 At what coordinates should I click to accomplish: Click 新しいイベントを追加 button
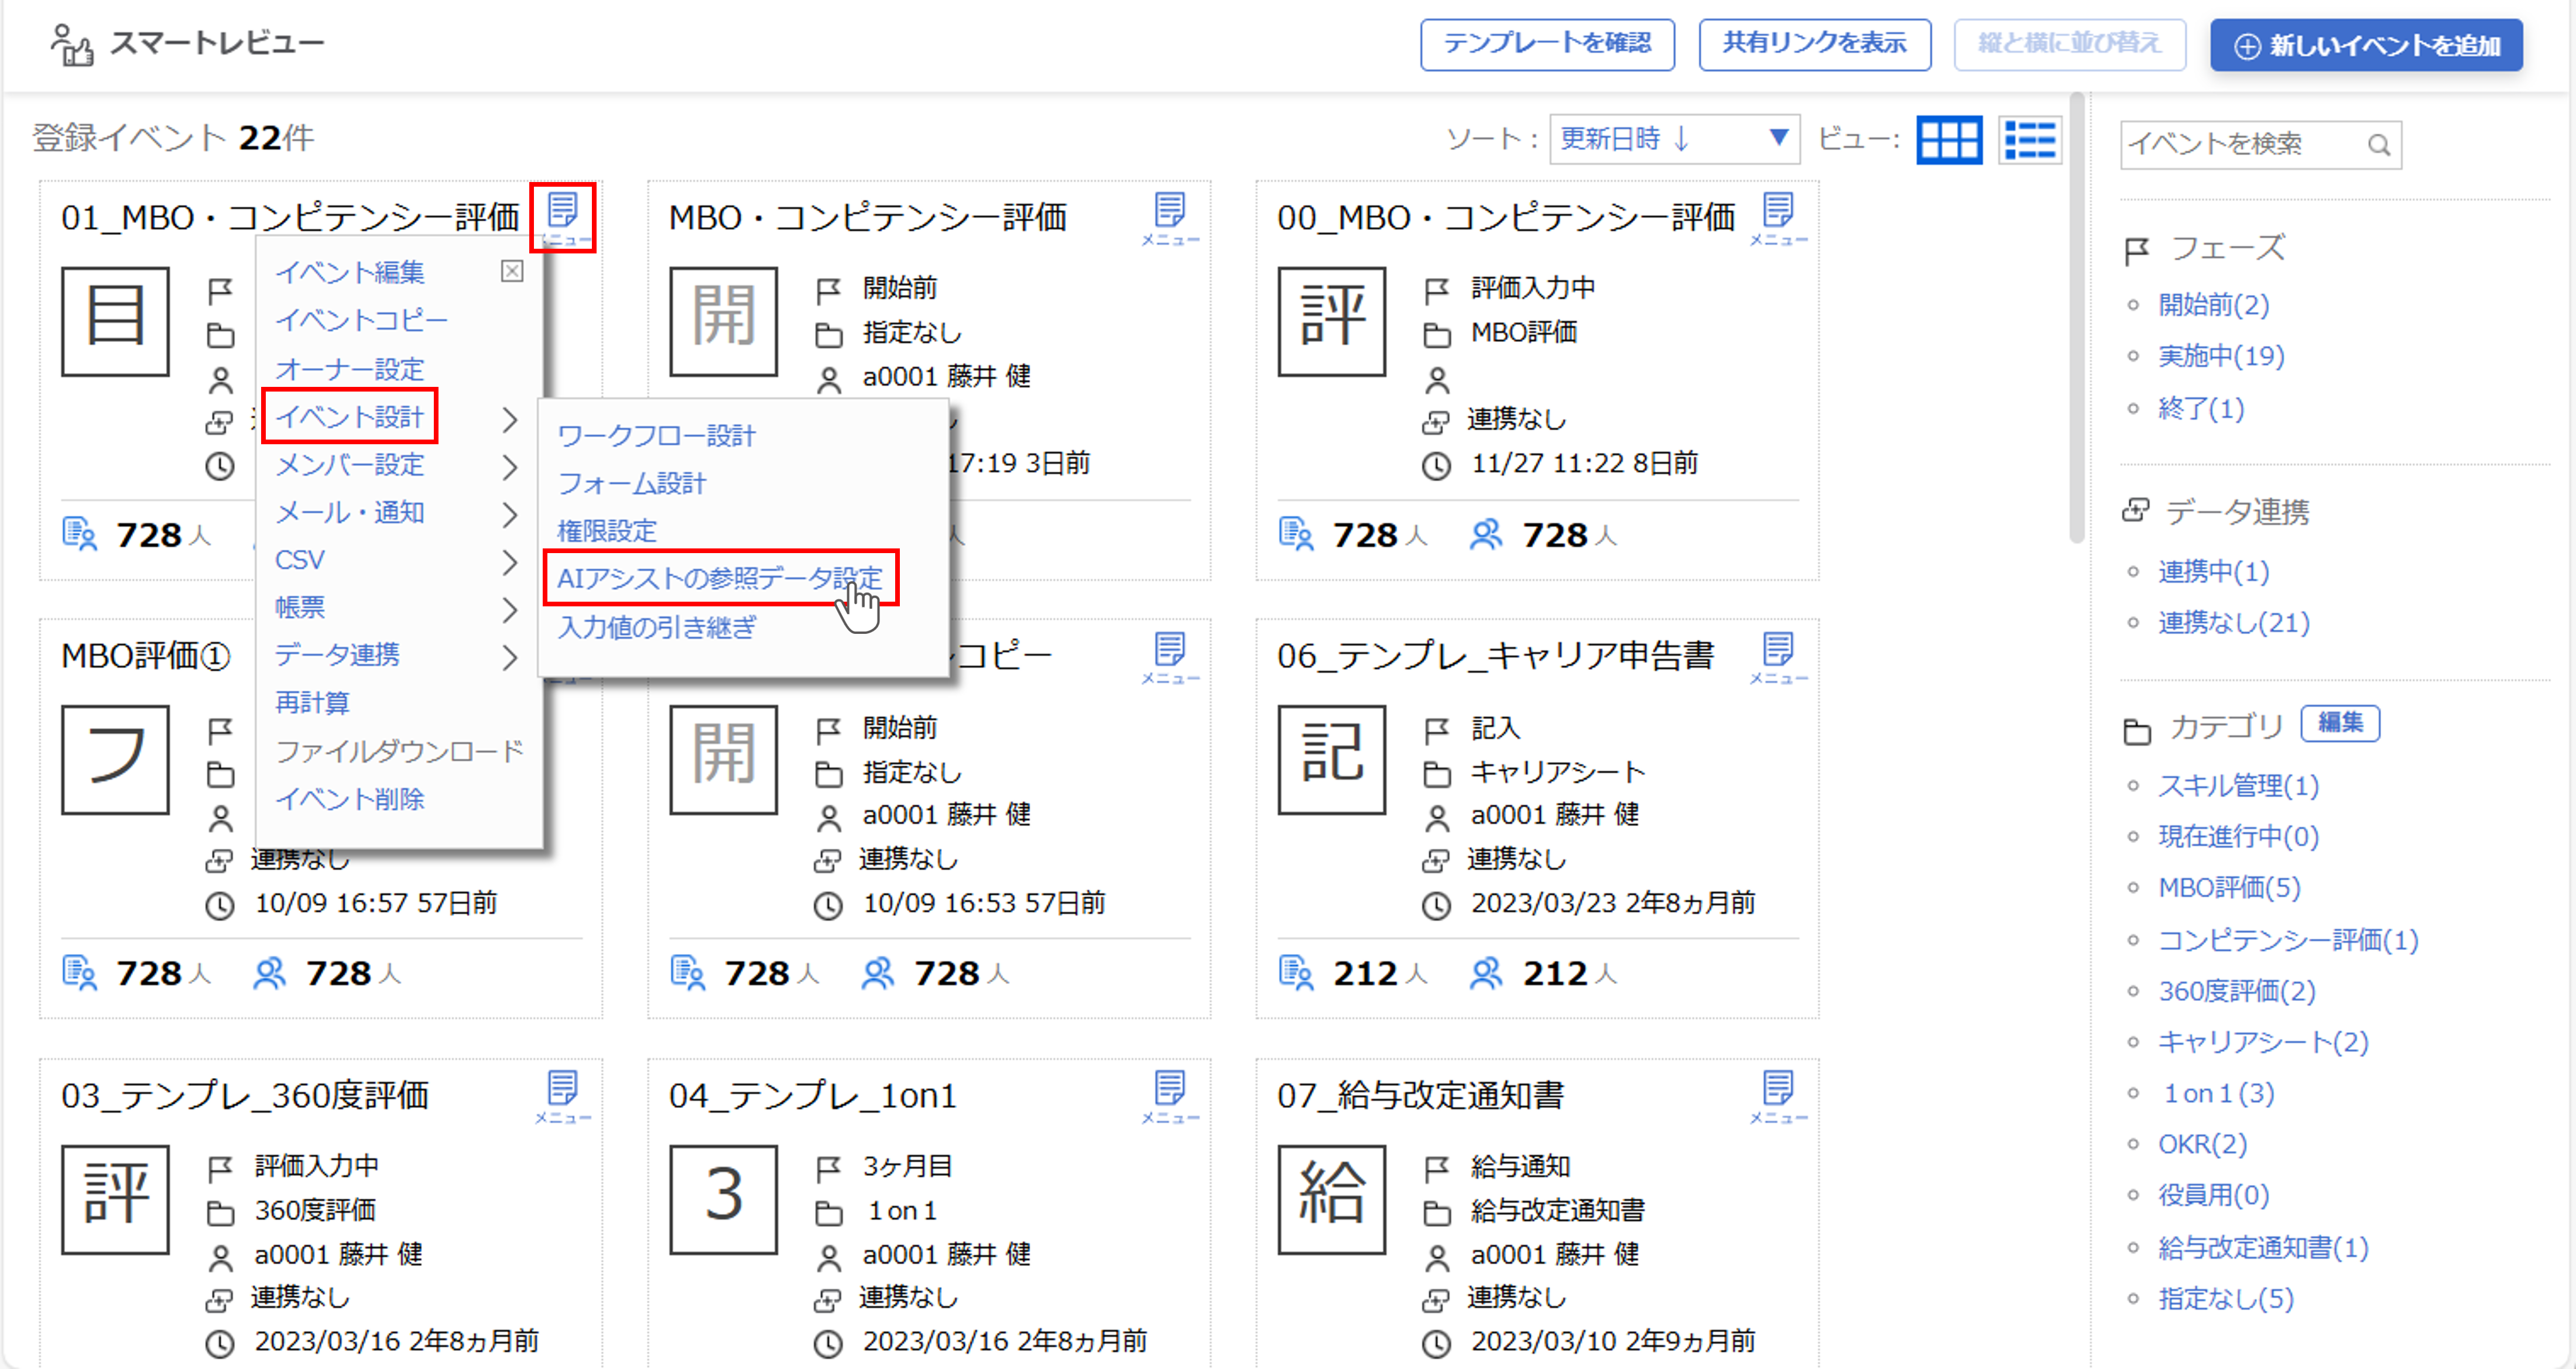click(2366, 45)
